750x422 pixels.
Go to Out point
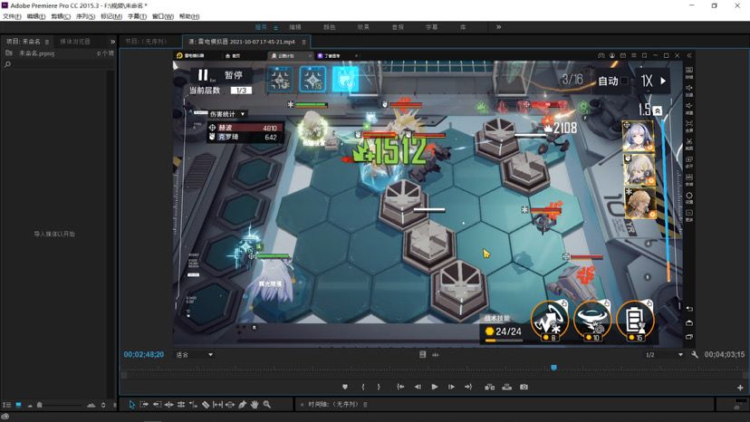pos(468,387)
